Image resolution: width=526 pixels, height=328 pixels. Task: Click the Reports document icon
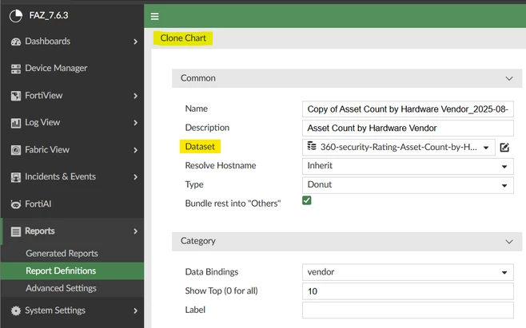tap(16, 231)
